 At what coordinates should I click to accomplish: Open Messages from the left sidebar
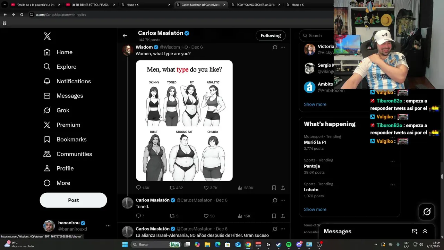tap(63, 96)
